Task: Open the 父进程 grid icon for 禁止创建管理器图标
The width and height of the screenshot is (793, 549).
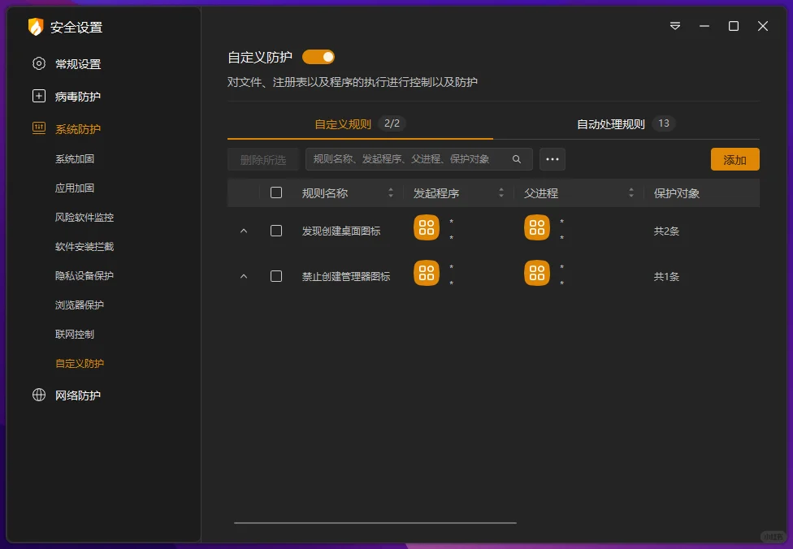Action: coord(537,273)
